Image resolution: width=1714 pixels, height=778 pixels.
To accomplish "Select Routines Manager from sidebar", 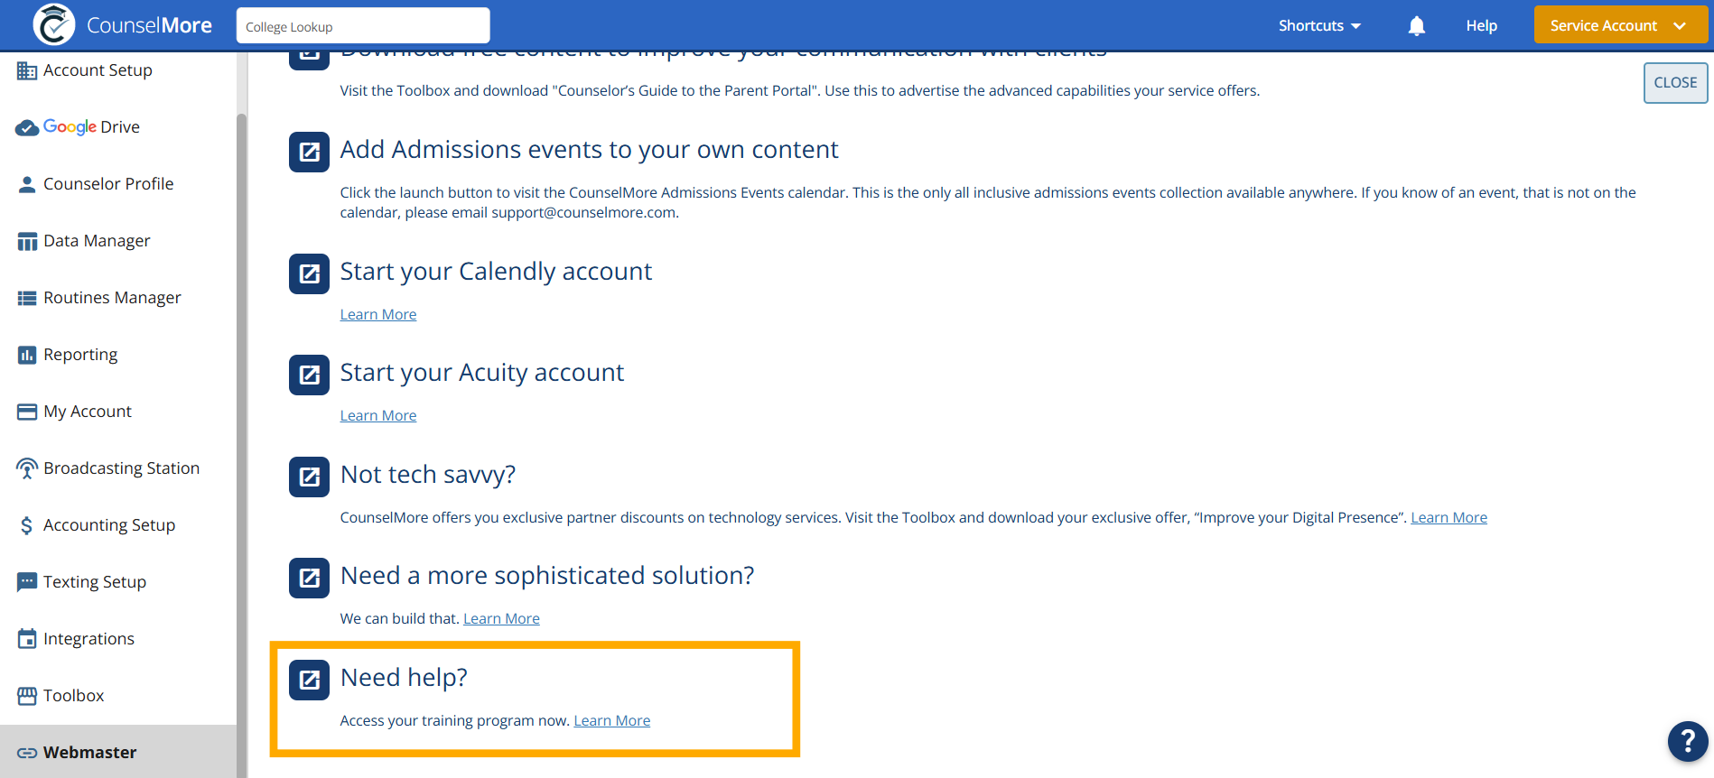I will 111,298.
